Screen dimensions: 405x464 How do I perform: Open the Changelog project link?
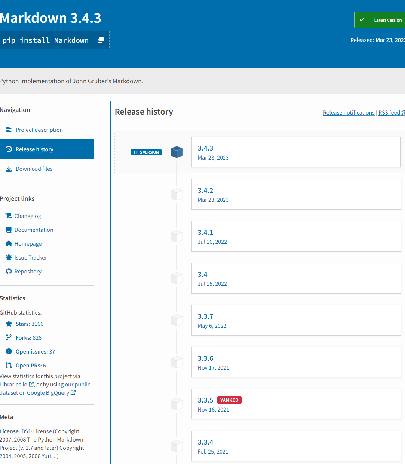(28, 216)
